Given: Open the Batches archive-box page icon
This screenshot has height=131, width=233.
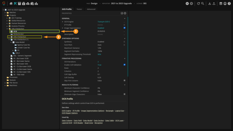Looking at the screenshot, I should [x=19, y=3].
